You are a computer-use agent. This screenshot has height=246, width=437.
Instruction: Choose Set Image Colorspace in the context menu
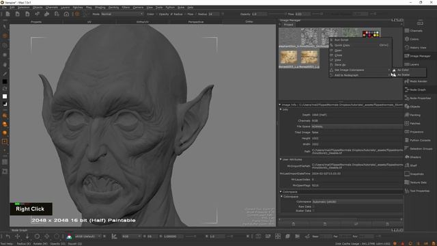pos(360,70)
